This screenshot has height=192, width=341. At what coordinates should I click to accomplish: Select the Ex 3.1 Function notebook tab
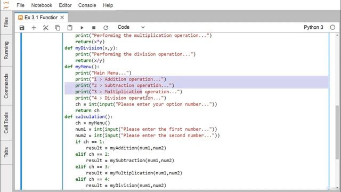coord(41,18)
